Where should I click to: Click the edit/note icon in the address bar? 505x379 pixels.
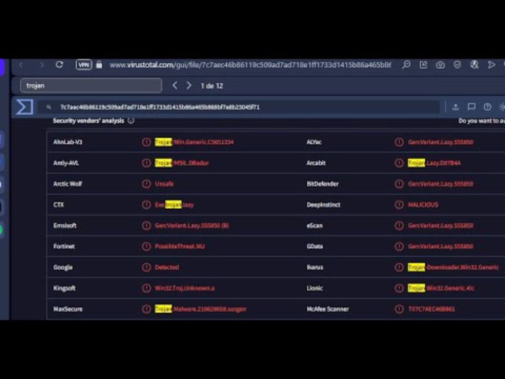point(423,65)
